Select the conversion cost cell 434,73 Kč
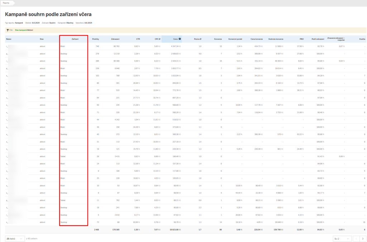This screenshot has width=367, height=242. (259, 46)
